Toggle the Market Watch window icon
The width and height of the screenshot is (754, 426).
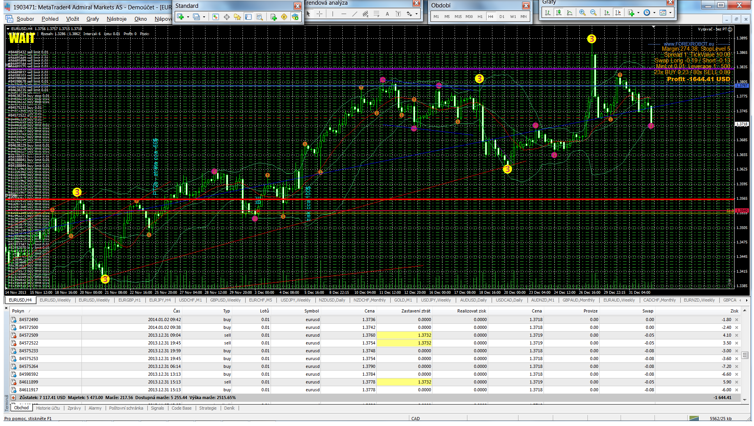(216, 17)
